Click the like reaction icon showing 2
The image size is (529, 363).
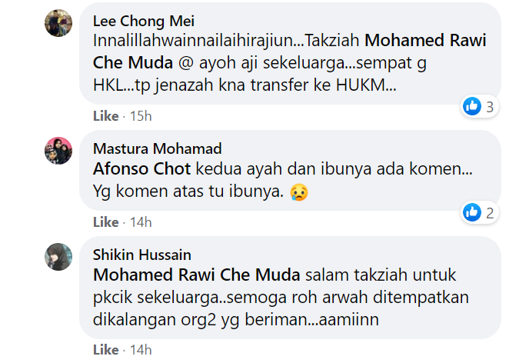tap(472, 212)
